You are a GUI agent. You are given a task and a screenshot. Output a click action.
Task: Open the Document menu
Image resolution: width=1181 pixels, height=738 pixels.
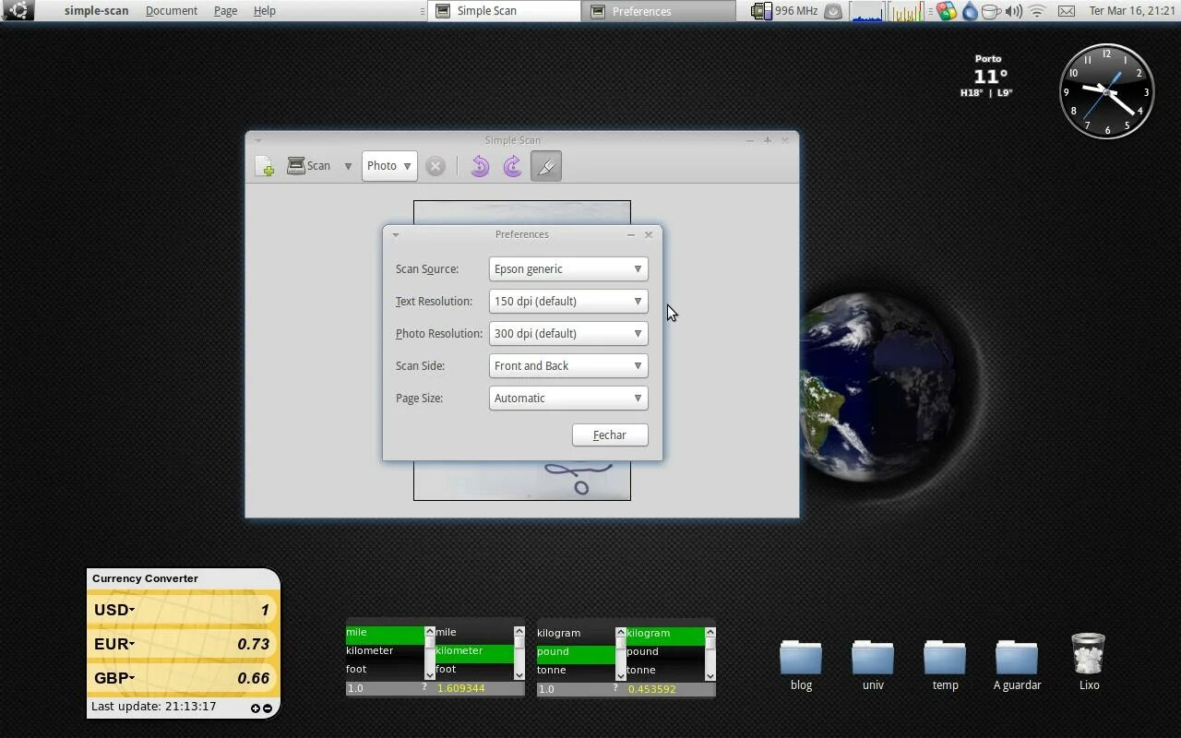(172, 10)
